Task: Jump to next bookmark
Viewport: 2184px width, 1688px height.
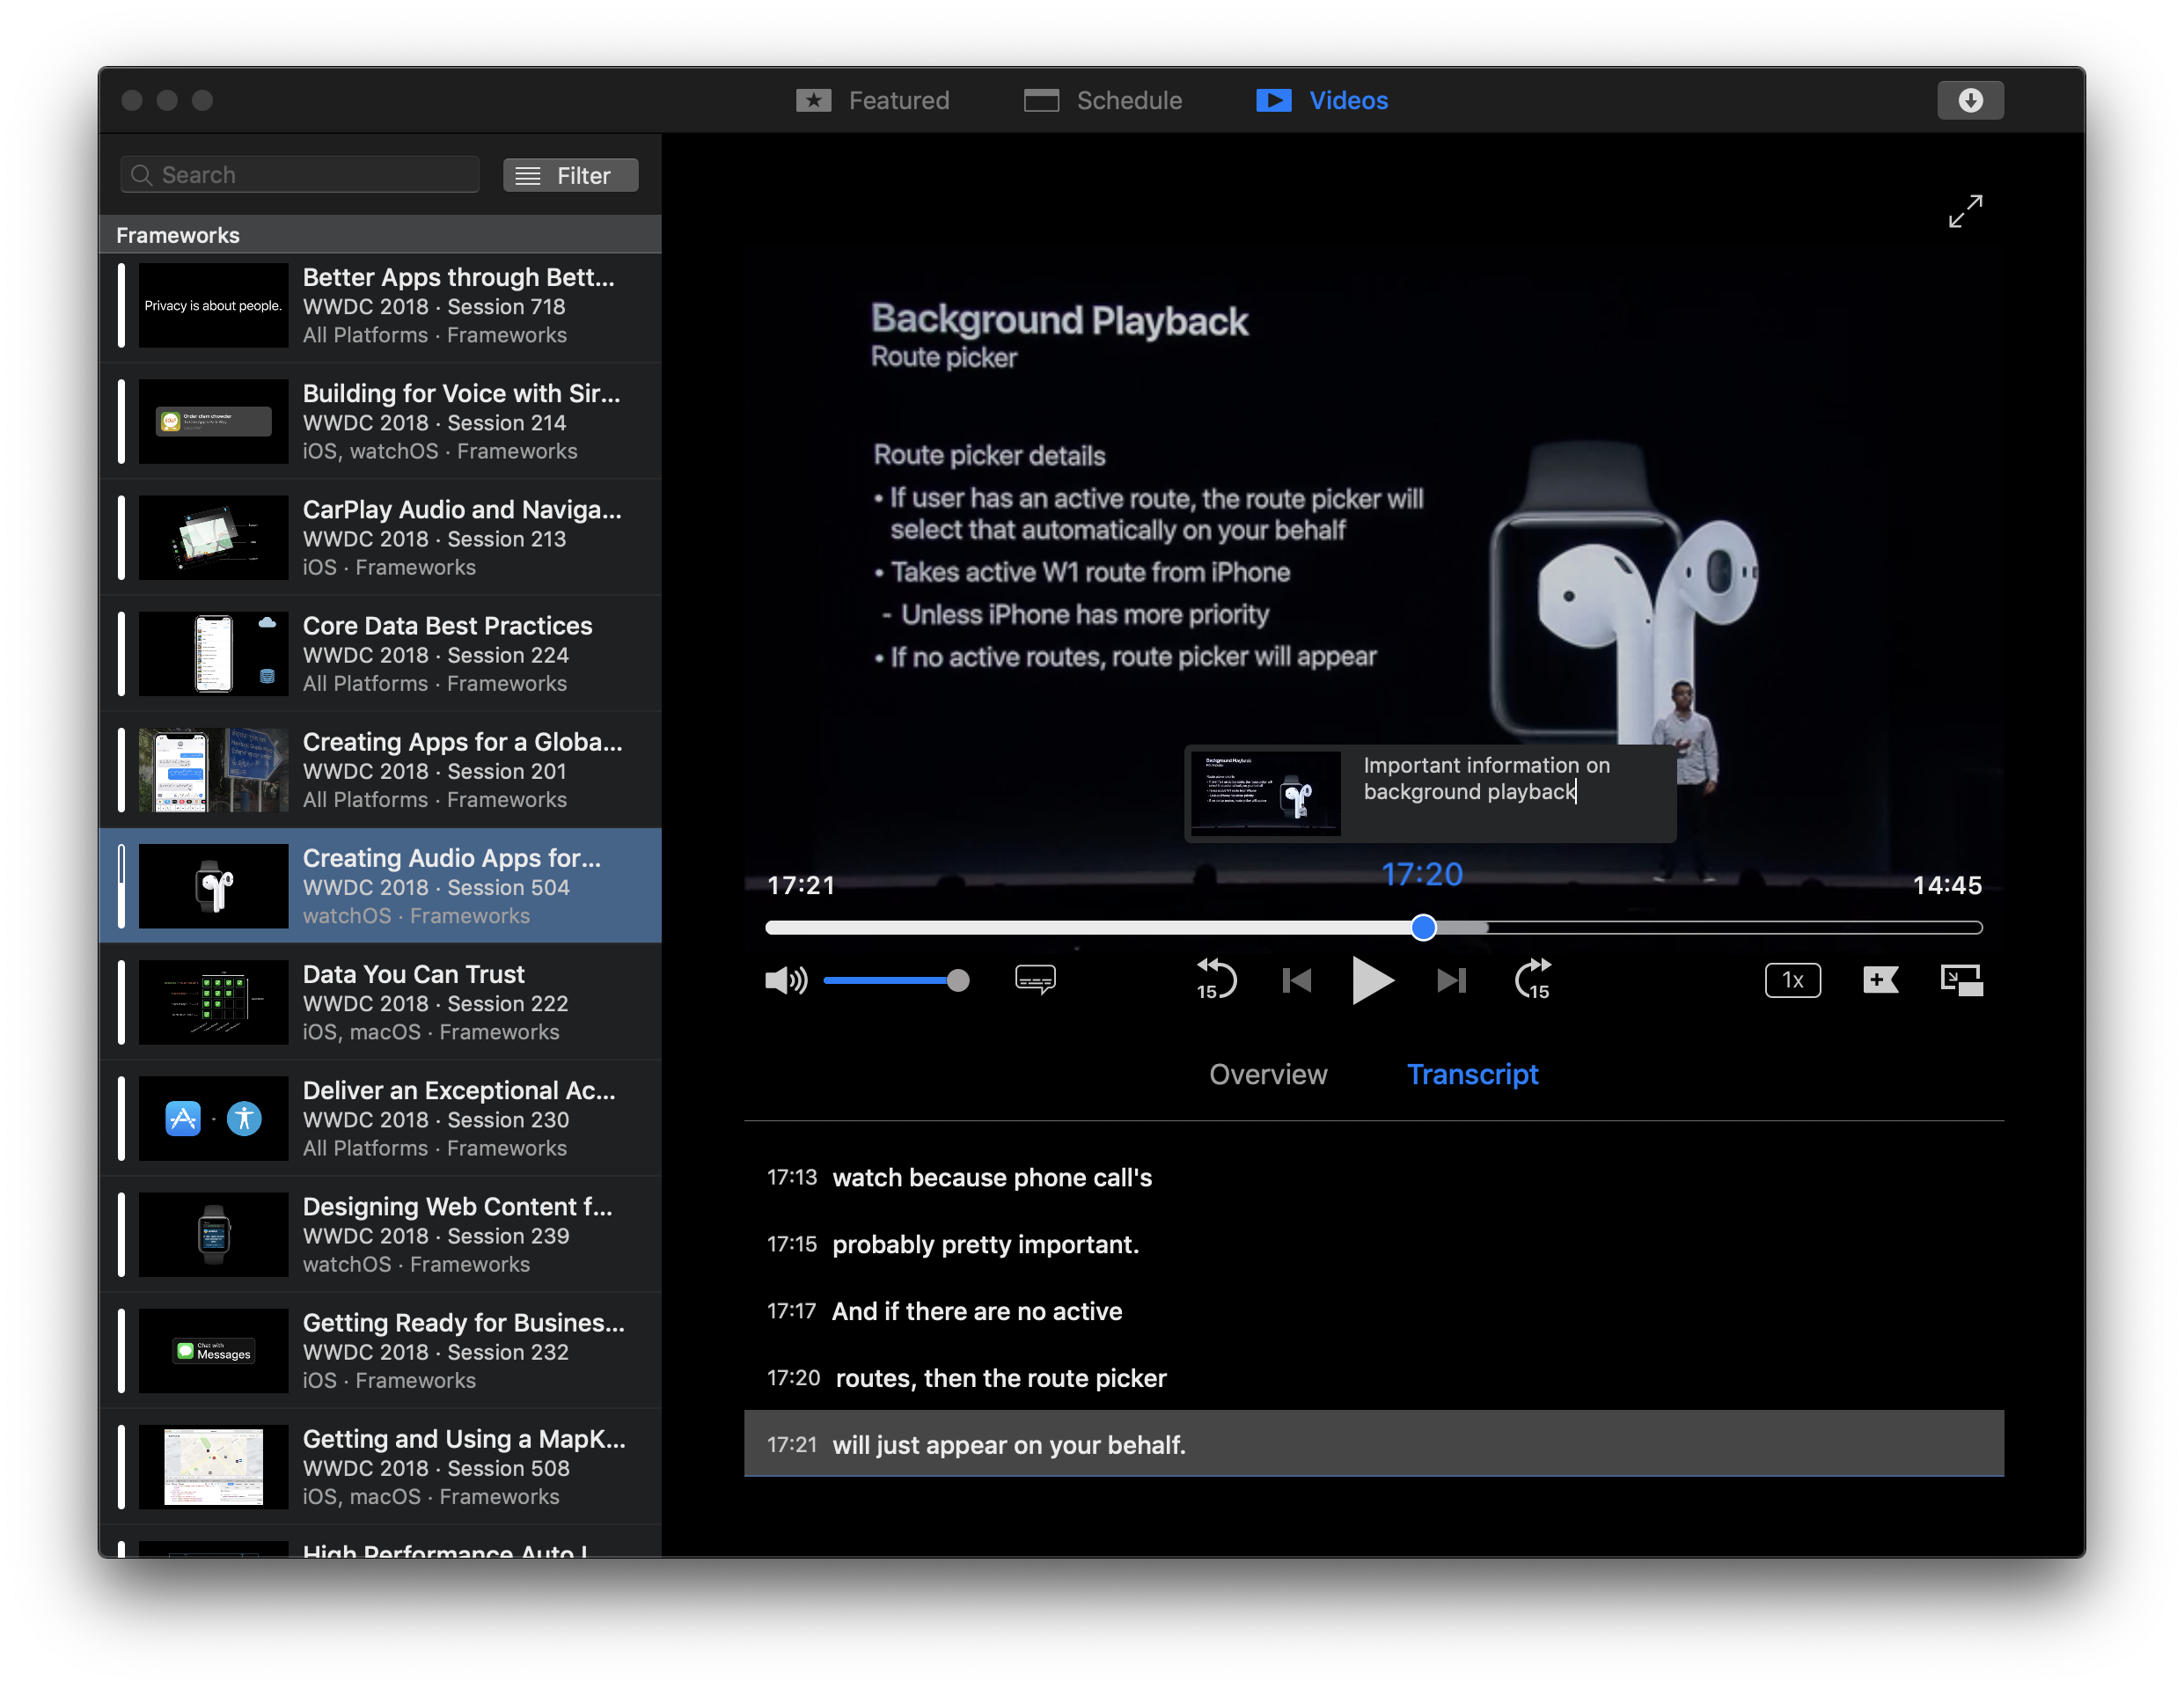Action: point(1451,980)
